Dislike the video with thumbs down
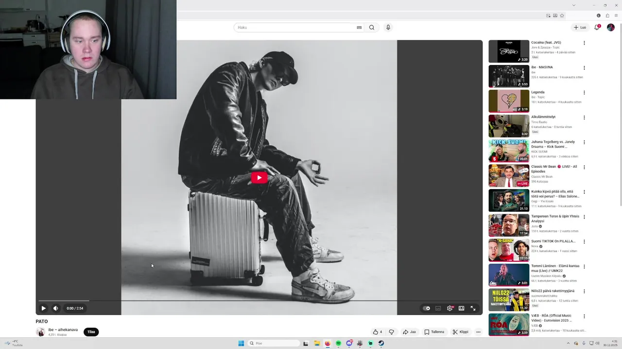This screenshot has height=349, width=622. coord(391,332)
